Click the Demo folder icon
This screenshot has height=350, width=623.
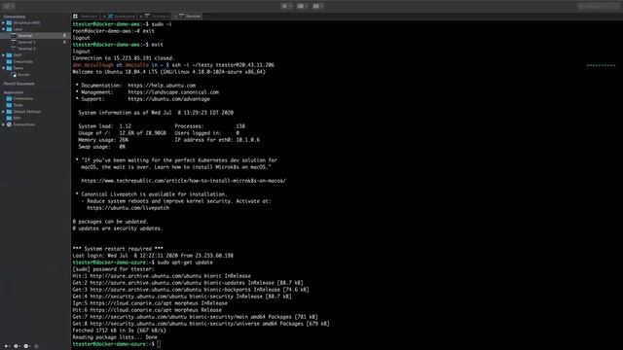point(9,68)
